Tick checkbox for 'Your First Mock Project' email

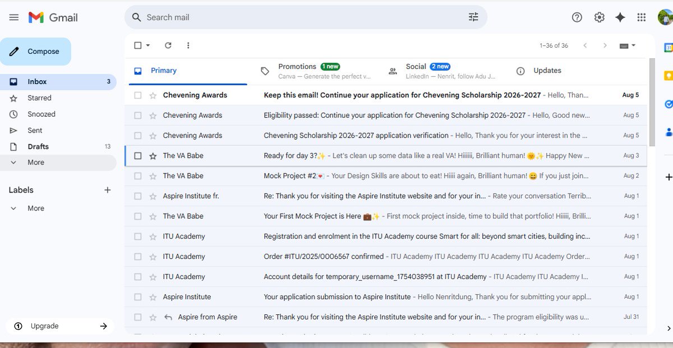point(138,216)
